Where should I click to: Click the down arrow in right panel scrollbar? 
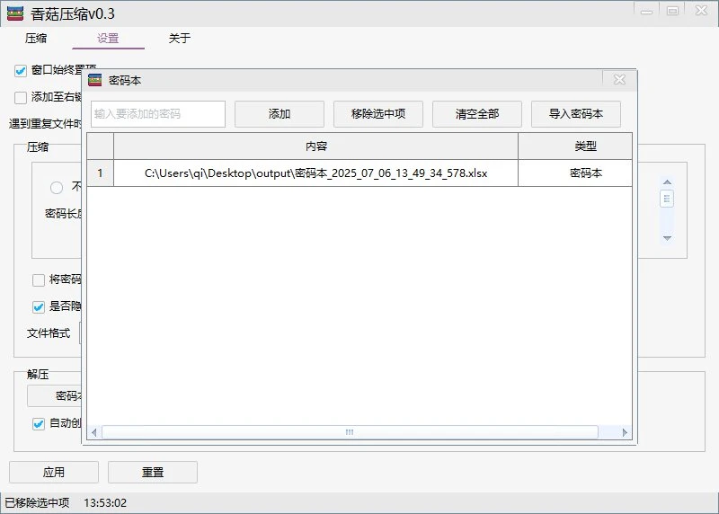point(667,238)
